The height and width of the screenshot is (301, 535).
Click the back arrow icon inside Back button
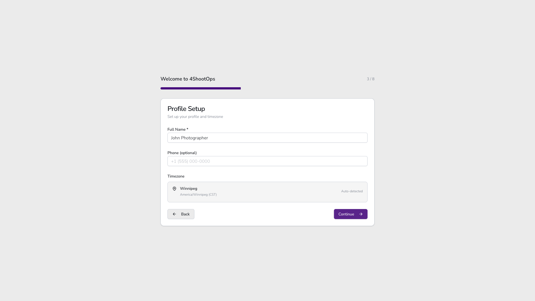coord(174,214)
